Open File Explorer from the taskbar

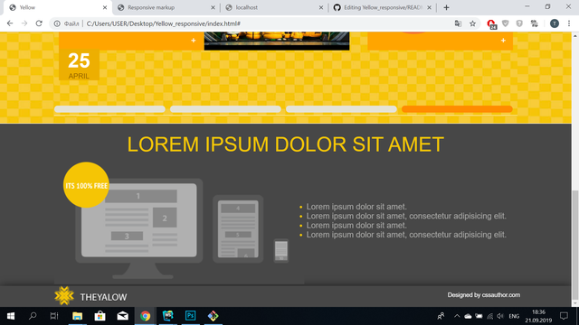(x=77, y=316)
